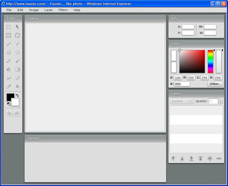Screen dimensions: 228x186
Task: Swap foreground and background colors
Action: click(17, 96)
